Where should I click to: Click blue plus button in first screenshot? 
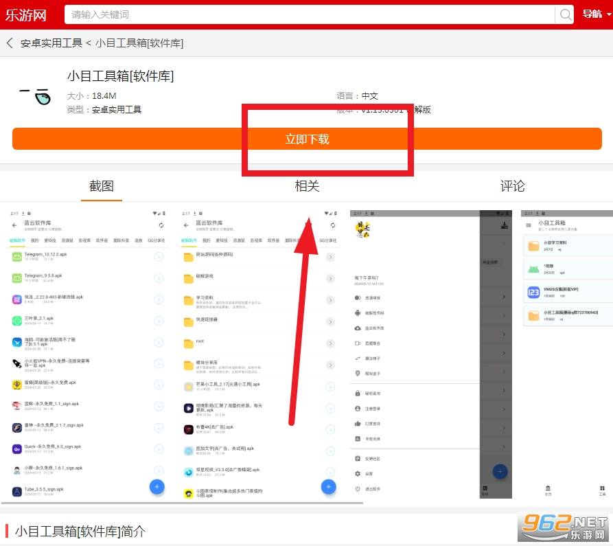click(x=157, y=487)
